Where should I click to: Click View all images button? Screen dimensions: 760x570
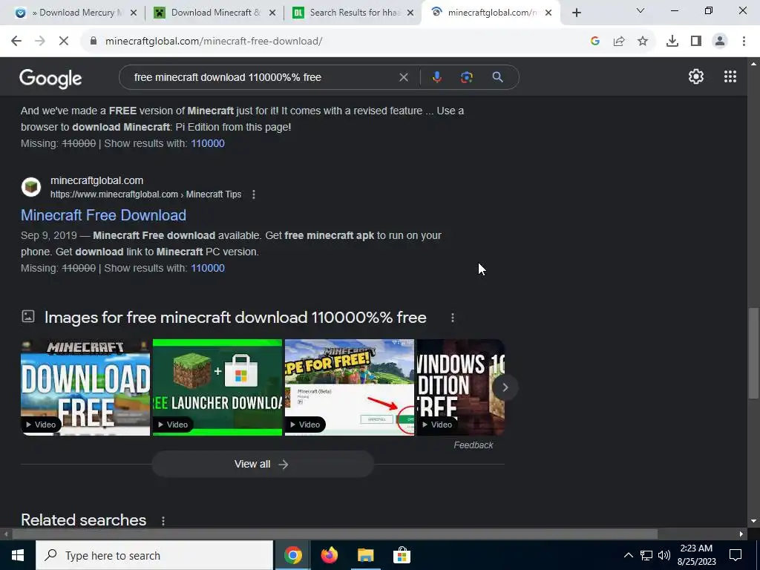click(263, 464)
